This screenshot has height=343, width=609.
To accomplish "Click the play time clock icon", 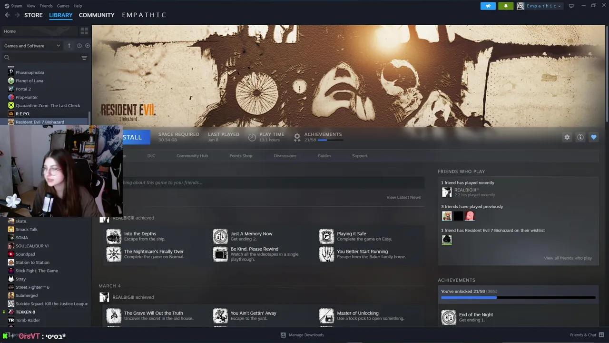I will 252,137.
